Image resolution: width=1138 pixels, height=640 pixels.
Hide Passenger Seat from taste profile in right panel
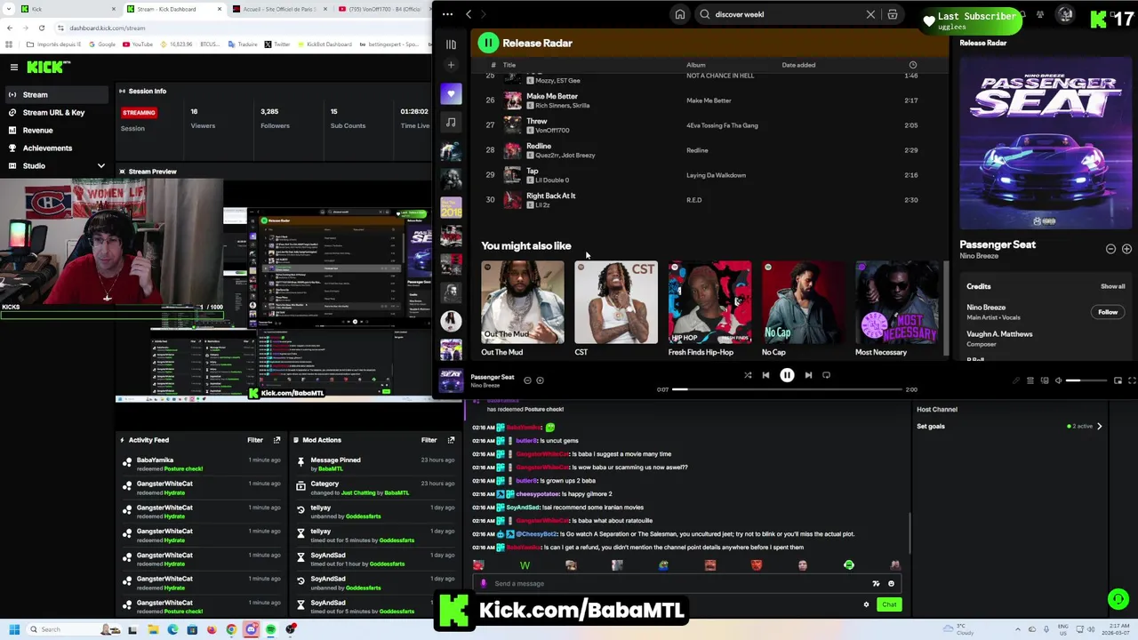click(1110, 249)
